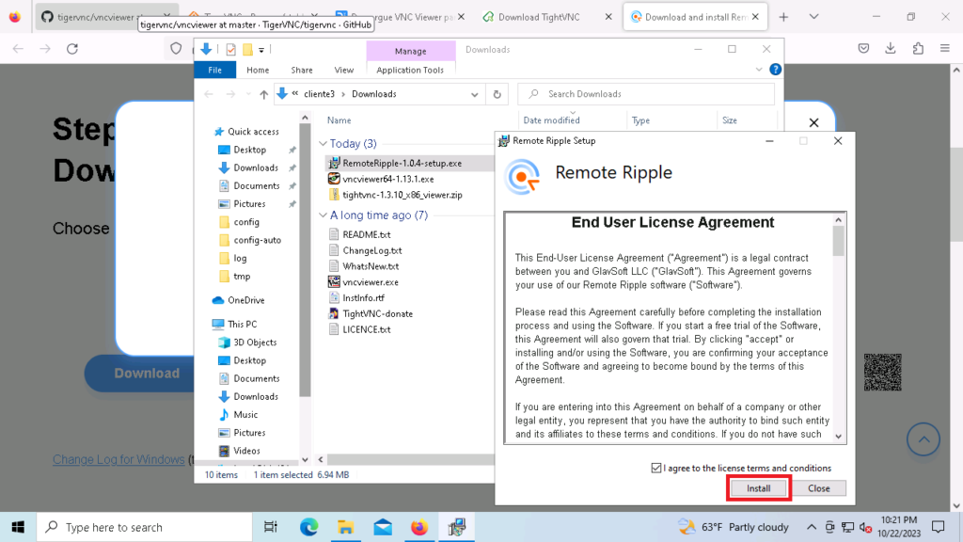Open new Firefox tab

tap(783, 17)
